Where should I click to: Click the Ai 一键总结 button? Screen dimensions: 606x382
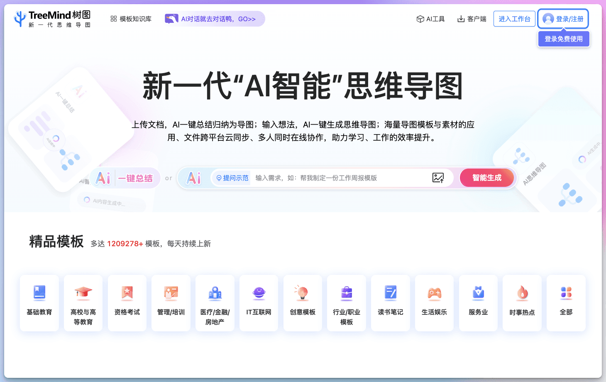pos(125,178)
